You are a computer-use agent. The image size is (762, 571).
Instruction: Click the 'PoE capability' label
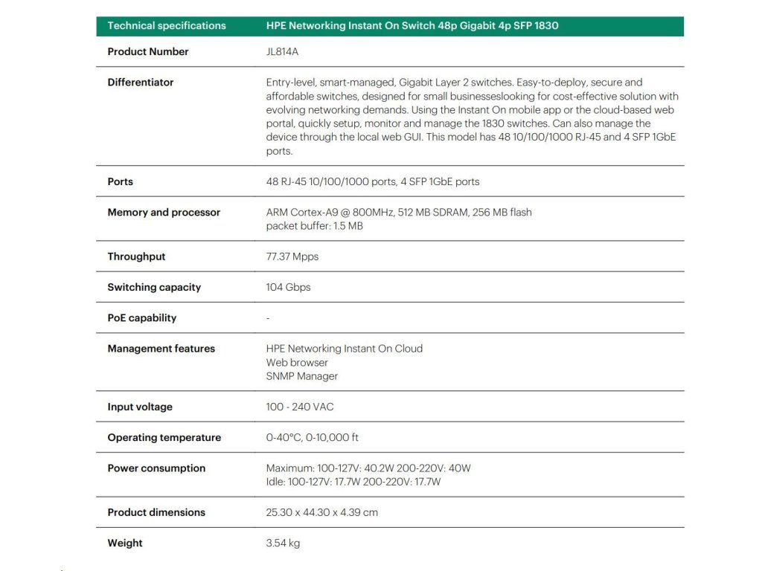tap(142, 317)
